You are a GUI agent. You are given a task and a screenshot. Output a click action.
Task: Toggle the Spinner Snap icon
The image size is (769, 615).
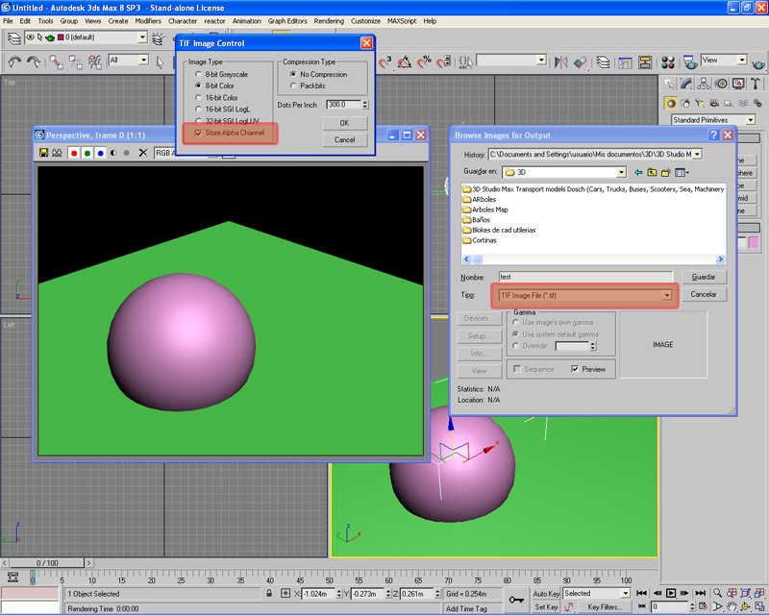443,62
